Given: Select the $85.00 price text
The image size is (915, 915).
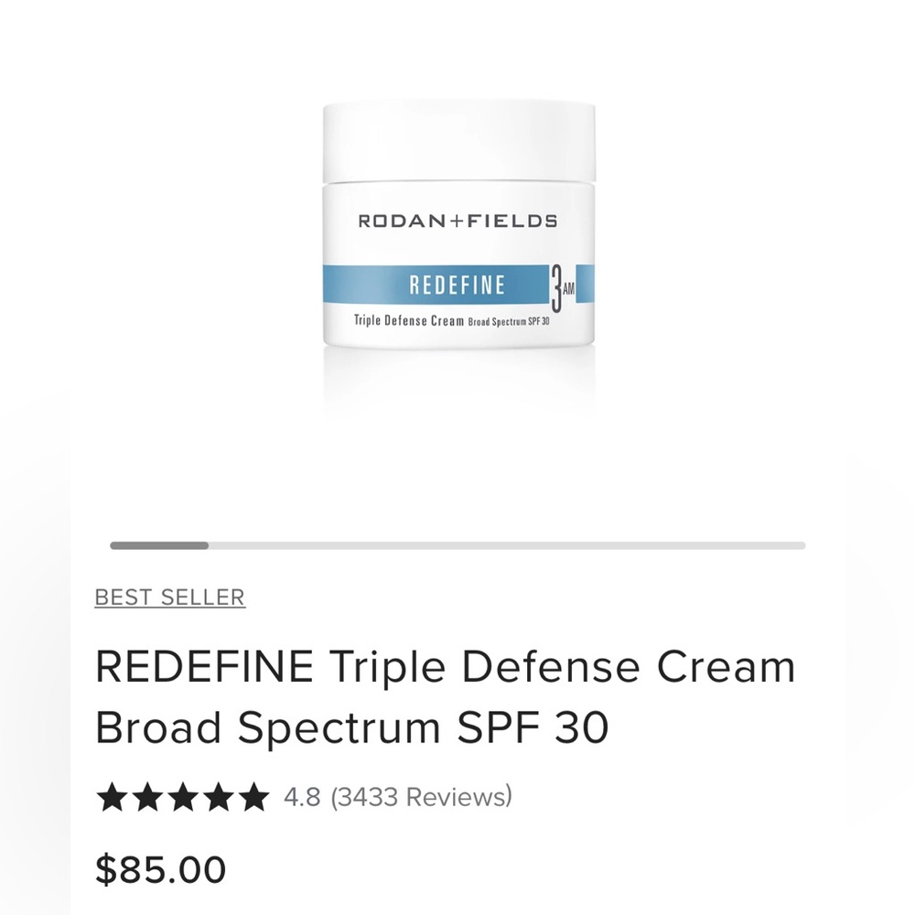Looking at the screenshot, I should click(x=160, y=868).
